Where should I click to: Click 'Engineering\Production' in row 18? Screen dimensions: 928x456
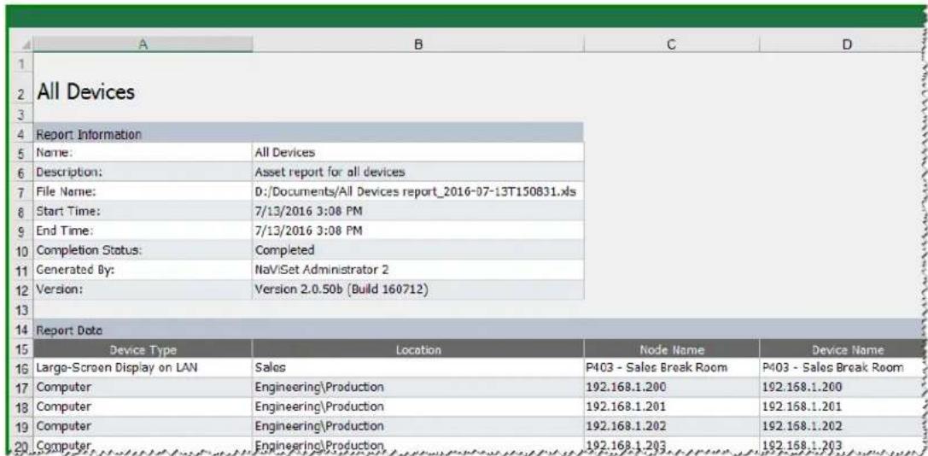pyautogui.click(x=417, y=406)
